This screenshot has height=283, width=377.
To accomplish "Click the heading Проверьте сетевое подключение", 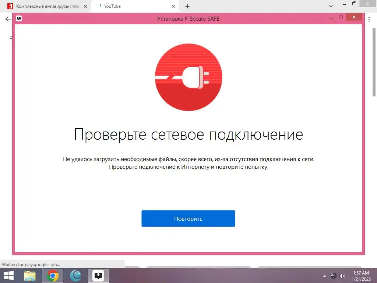I will pyautogui.click(x=188, y=134).
